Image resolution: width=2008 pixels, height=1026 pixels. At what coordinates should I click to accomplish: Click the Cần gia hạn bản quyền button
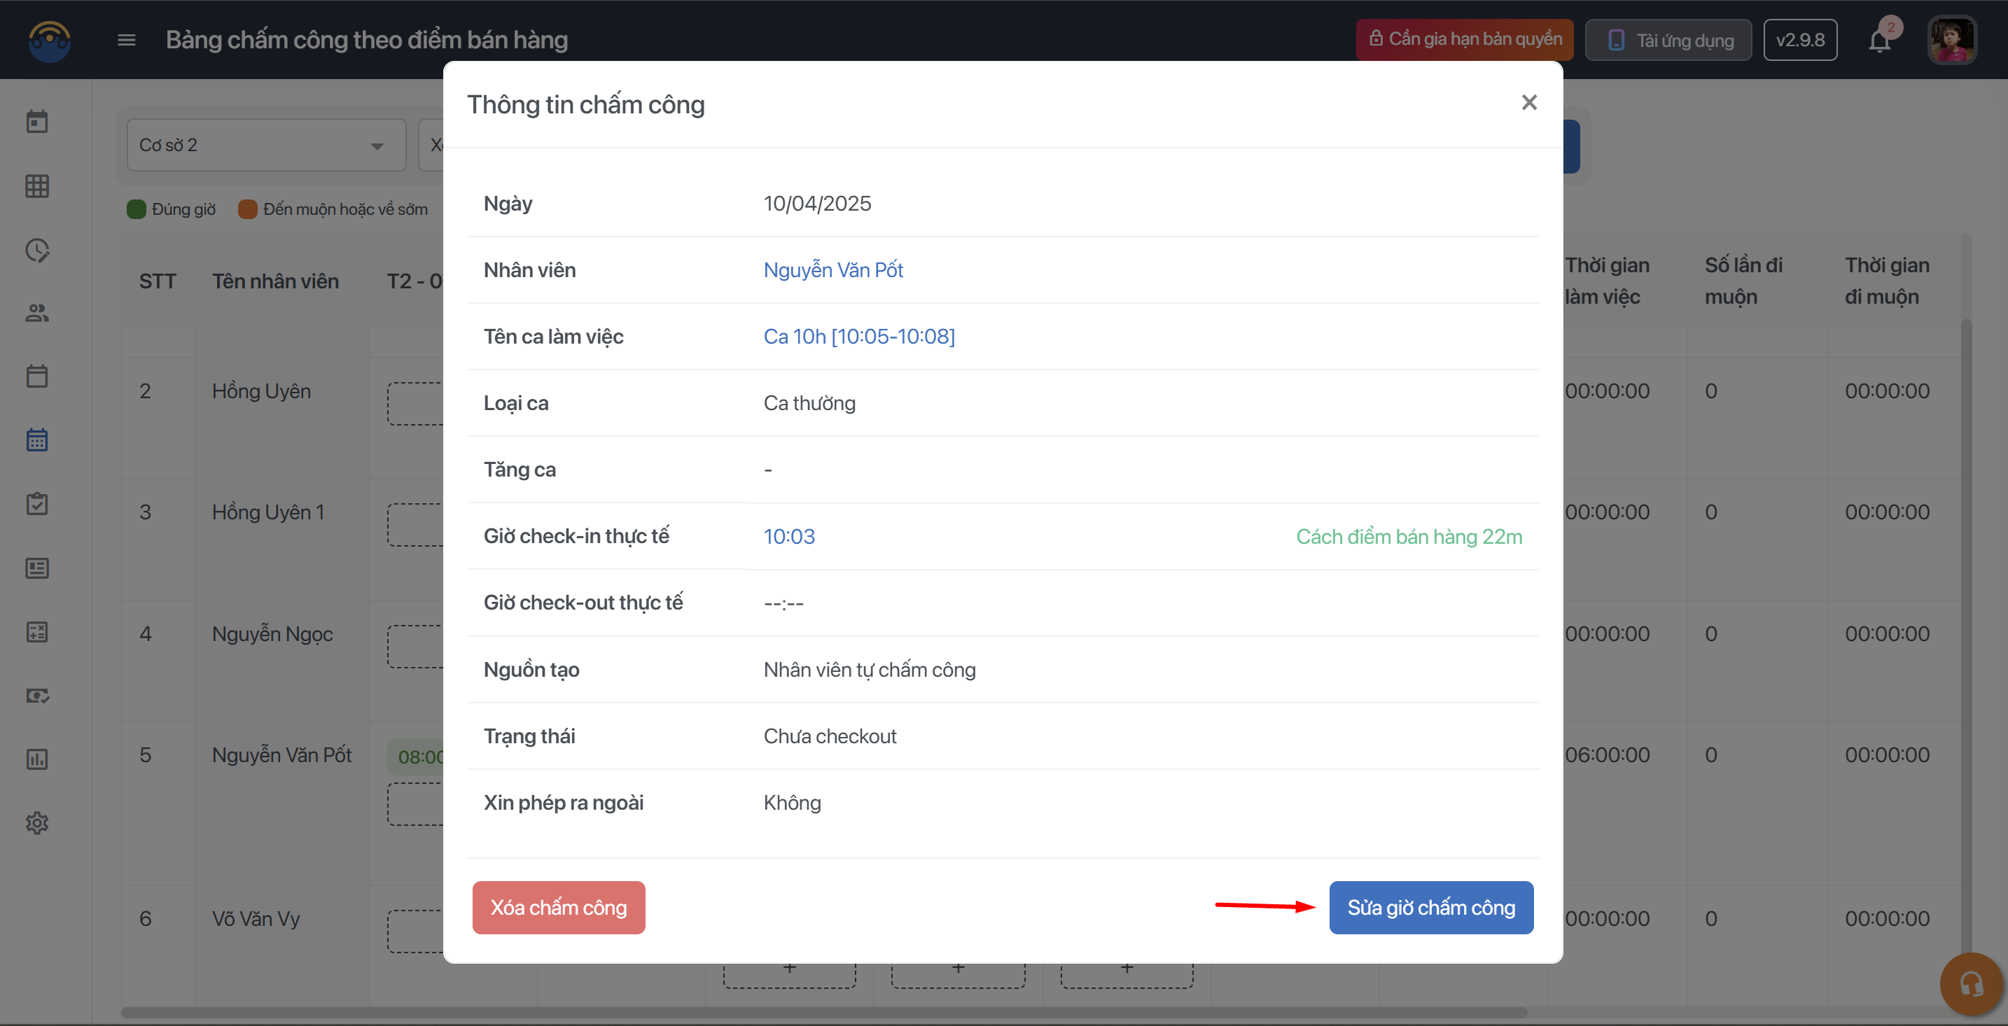point(1464,40)
